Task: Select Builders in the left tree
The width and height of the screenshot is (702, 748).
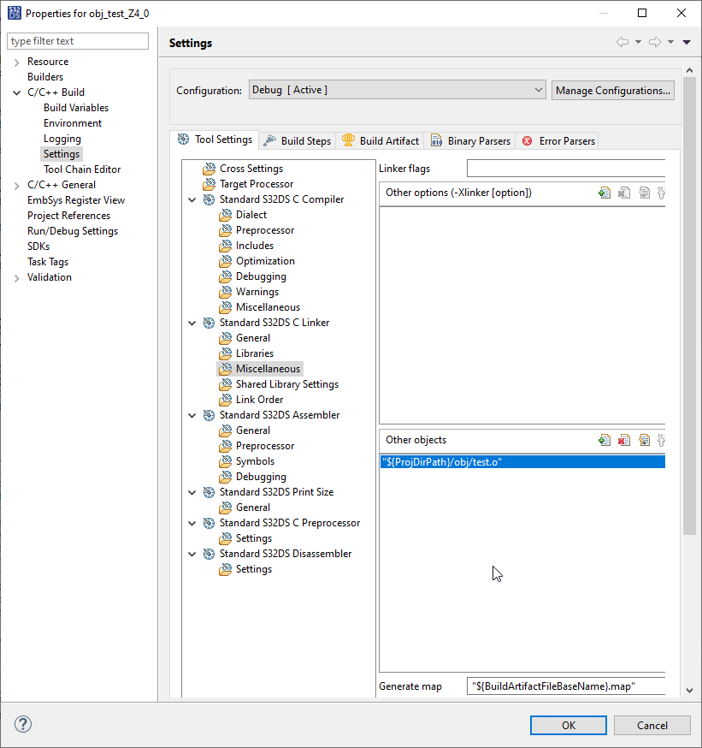Action: click(x=45, y=77)
